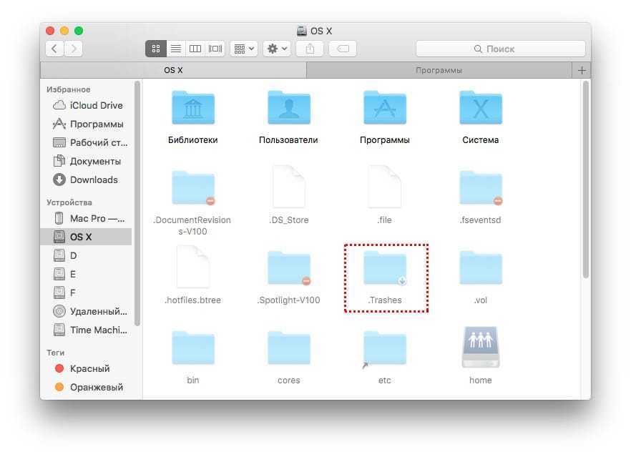Add a new tab with plus button
Image resolution: width=631 pixels, height=457 pixels.
(x=582, y=70)
